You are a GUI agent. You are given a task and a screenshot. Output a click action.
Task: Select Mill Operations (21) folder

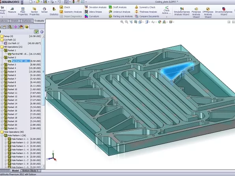pos(13,47)
